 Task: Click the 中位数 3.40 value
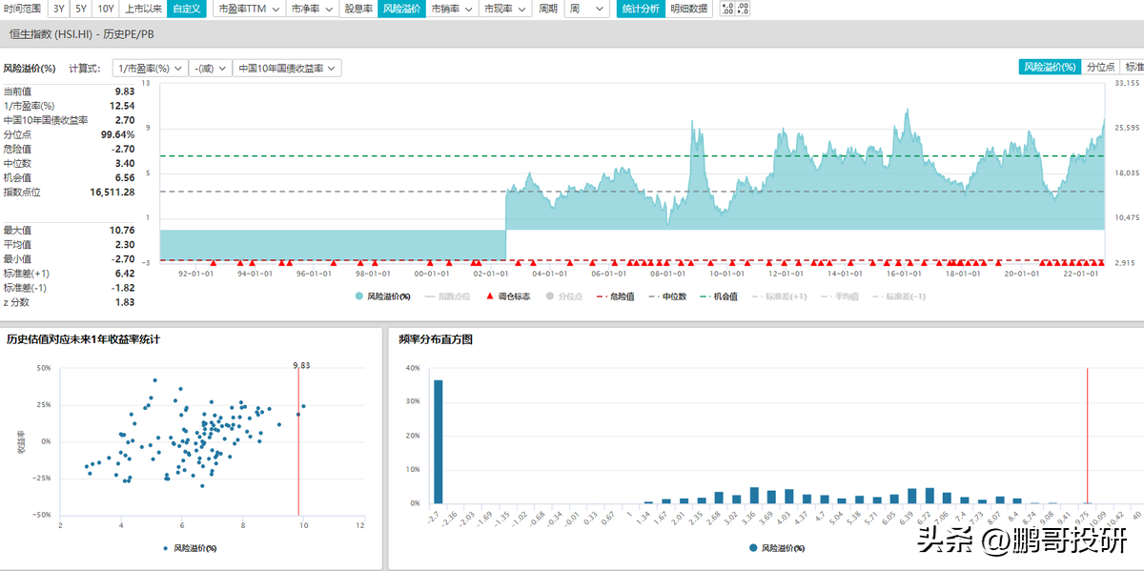[x=125, y=163]
